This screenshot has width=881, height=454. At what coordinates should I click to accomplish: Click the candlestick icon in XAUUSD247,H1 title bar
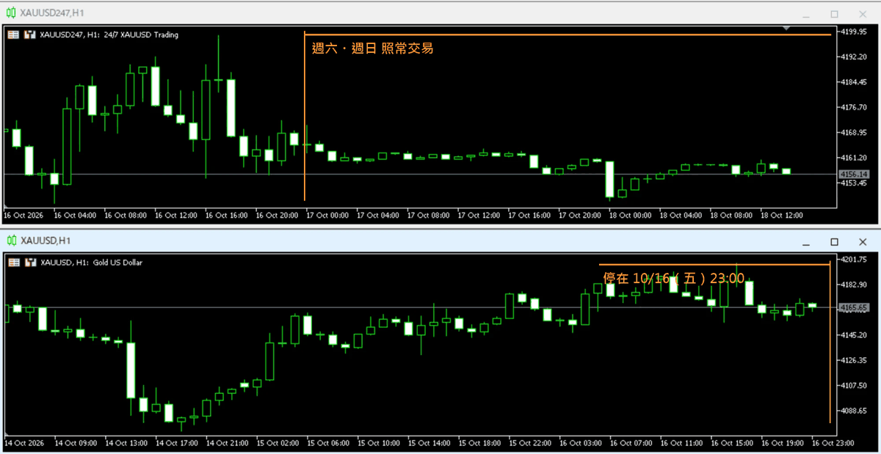point(12,13)
